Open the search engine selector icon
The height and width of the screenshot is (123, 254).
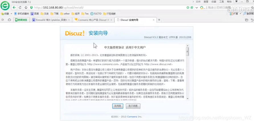[x=202, y=7]
